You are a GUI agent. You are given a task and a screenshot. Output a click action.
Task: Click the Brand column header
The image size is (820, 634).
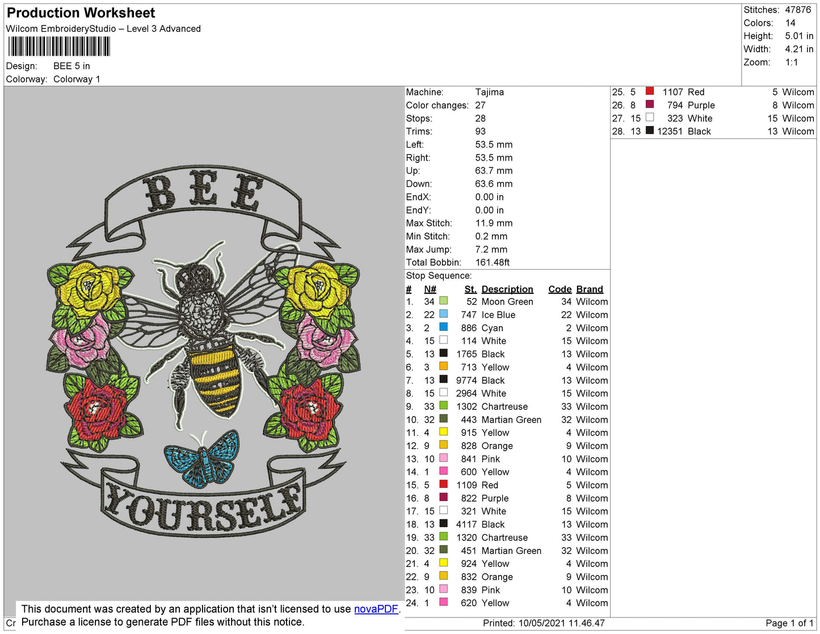tap(590, 289)
